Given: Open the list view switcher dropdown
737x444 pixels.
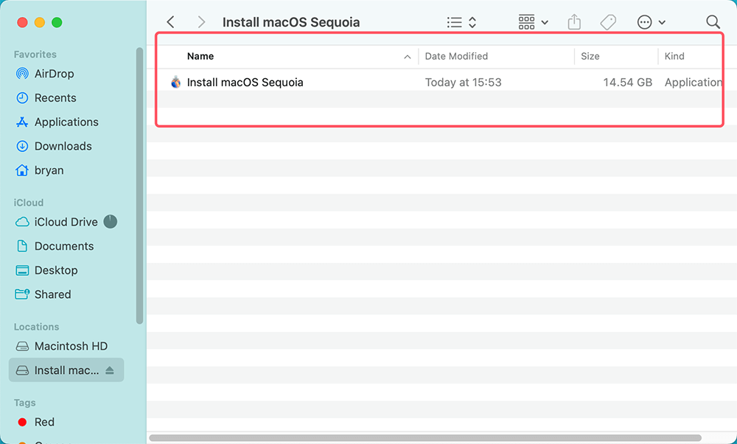Looking at the screenshot, I should pos(462,22).
